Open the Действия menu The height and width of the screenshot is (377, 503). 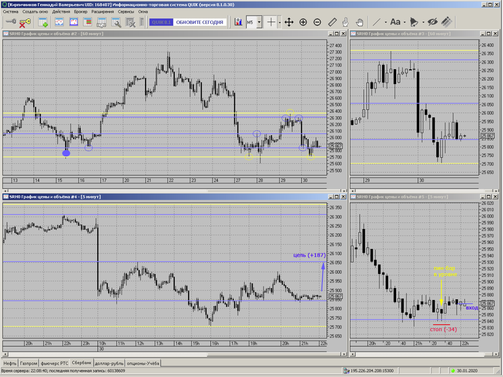point(61,12)
